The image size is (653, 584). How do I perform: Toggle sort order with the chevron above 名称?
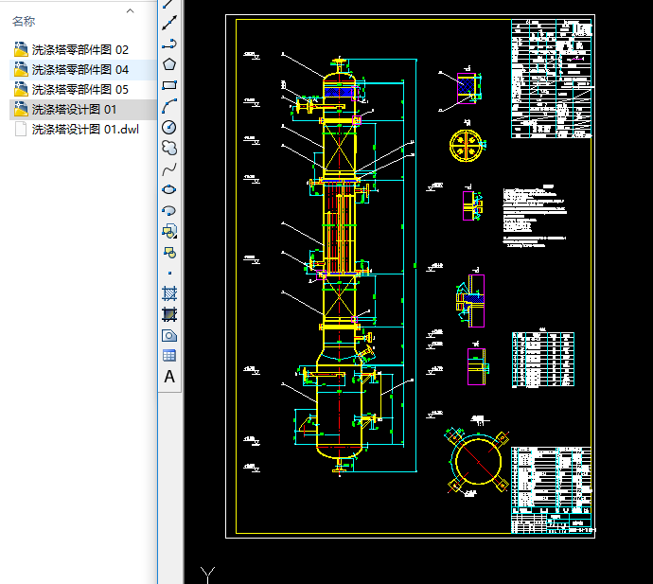(x=130, y=11)
